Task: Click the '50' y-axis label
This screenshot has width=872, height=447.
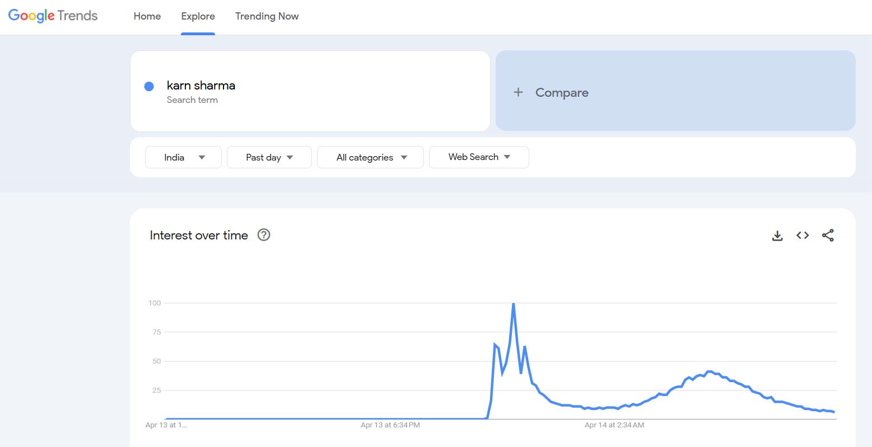Action: pyautogui.click(x=156, y=361)
